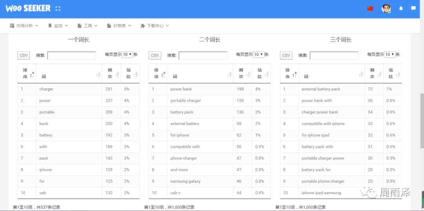Export one-word table with CSV button
The height and width of the screenshot is (211, 424).
(x=24, y=55)
